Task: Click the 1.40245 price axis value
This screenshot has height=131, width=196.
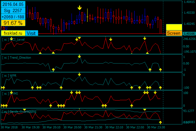Action: 189,24
